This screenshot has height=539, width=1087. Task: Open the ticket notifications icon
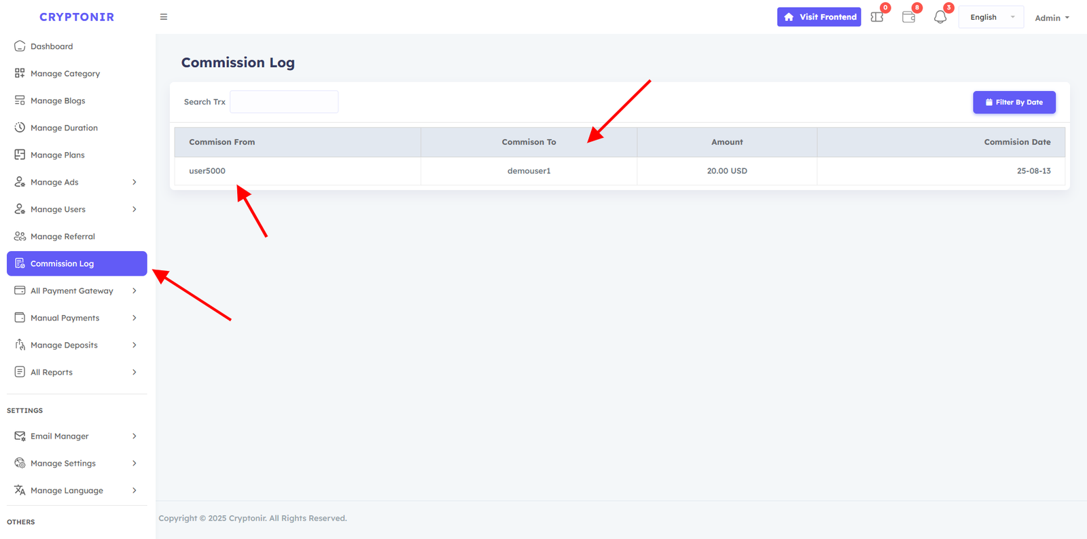point(877,17)
